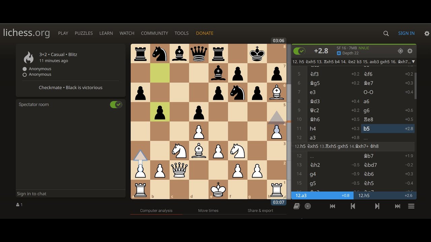Image resolution: width=431 pixels, height=242 pixels.
Task: Click the white bishop on h6
Action: tap(276, 92)
